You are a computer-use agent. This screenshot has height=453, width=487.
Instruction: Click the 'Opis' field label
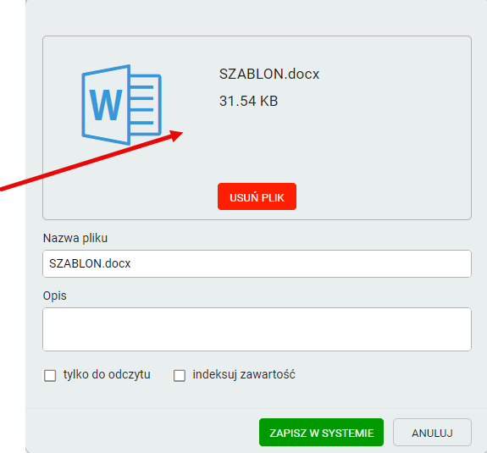pos(55,296)
